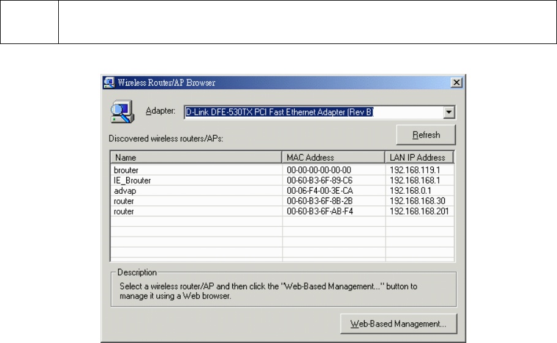The height and width of the screenshot is (343, 557).
Task: Open Web-Based Management for the selected router
Action: (398, 323)
